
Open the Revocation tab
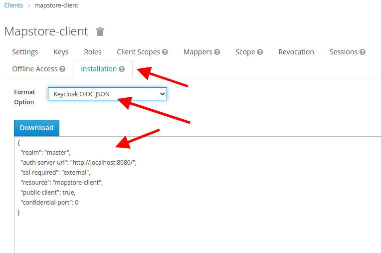click(x=296, y=52)
